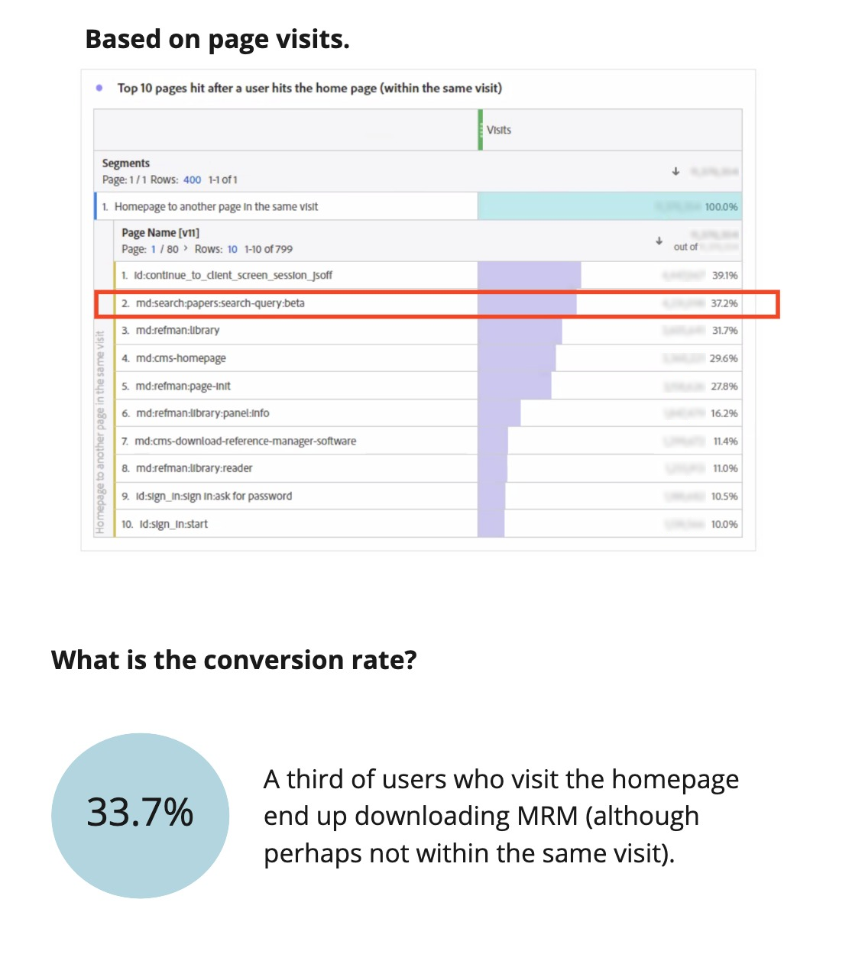Click the green handle beside Visits column
865x980 pixels.
481,130
